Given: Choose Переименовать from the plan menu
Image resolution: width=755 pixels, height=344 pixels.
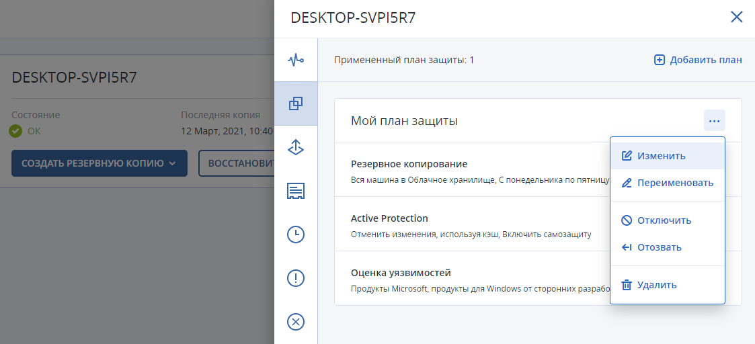Looking at the screenshot, I should 668,183.
